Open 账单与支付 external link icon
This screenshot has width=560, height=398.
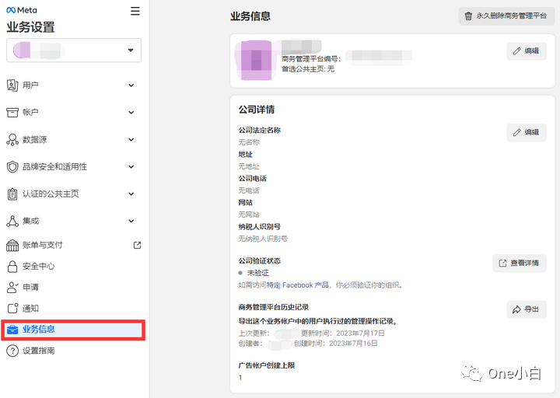click(137, 245)
